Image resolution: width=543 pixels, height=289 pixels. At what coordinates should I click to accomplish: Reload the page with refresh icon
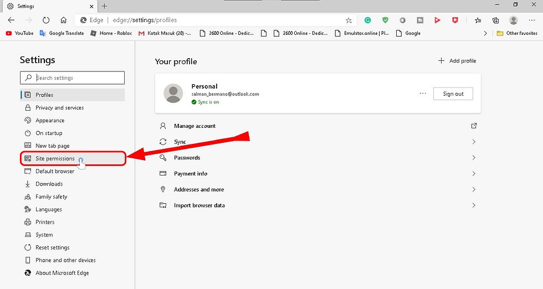tap(46, 20)
